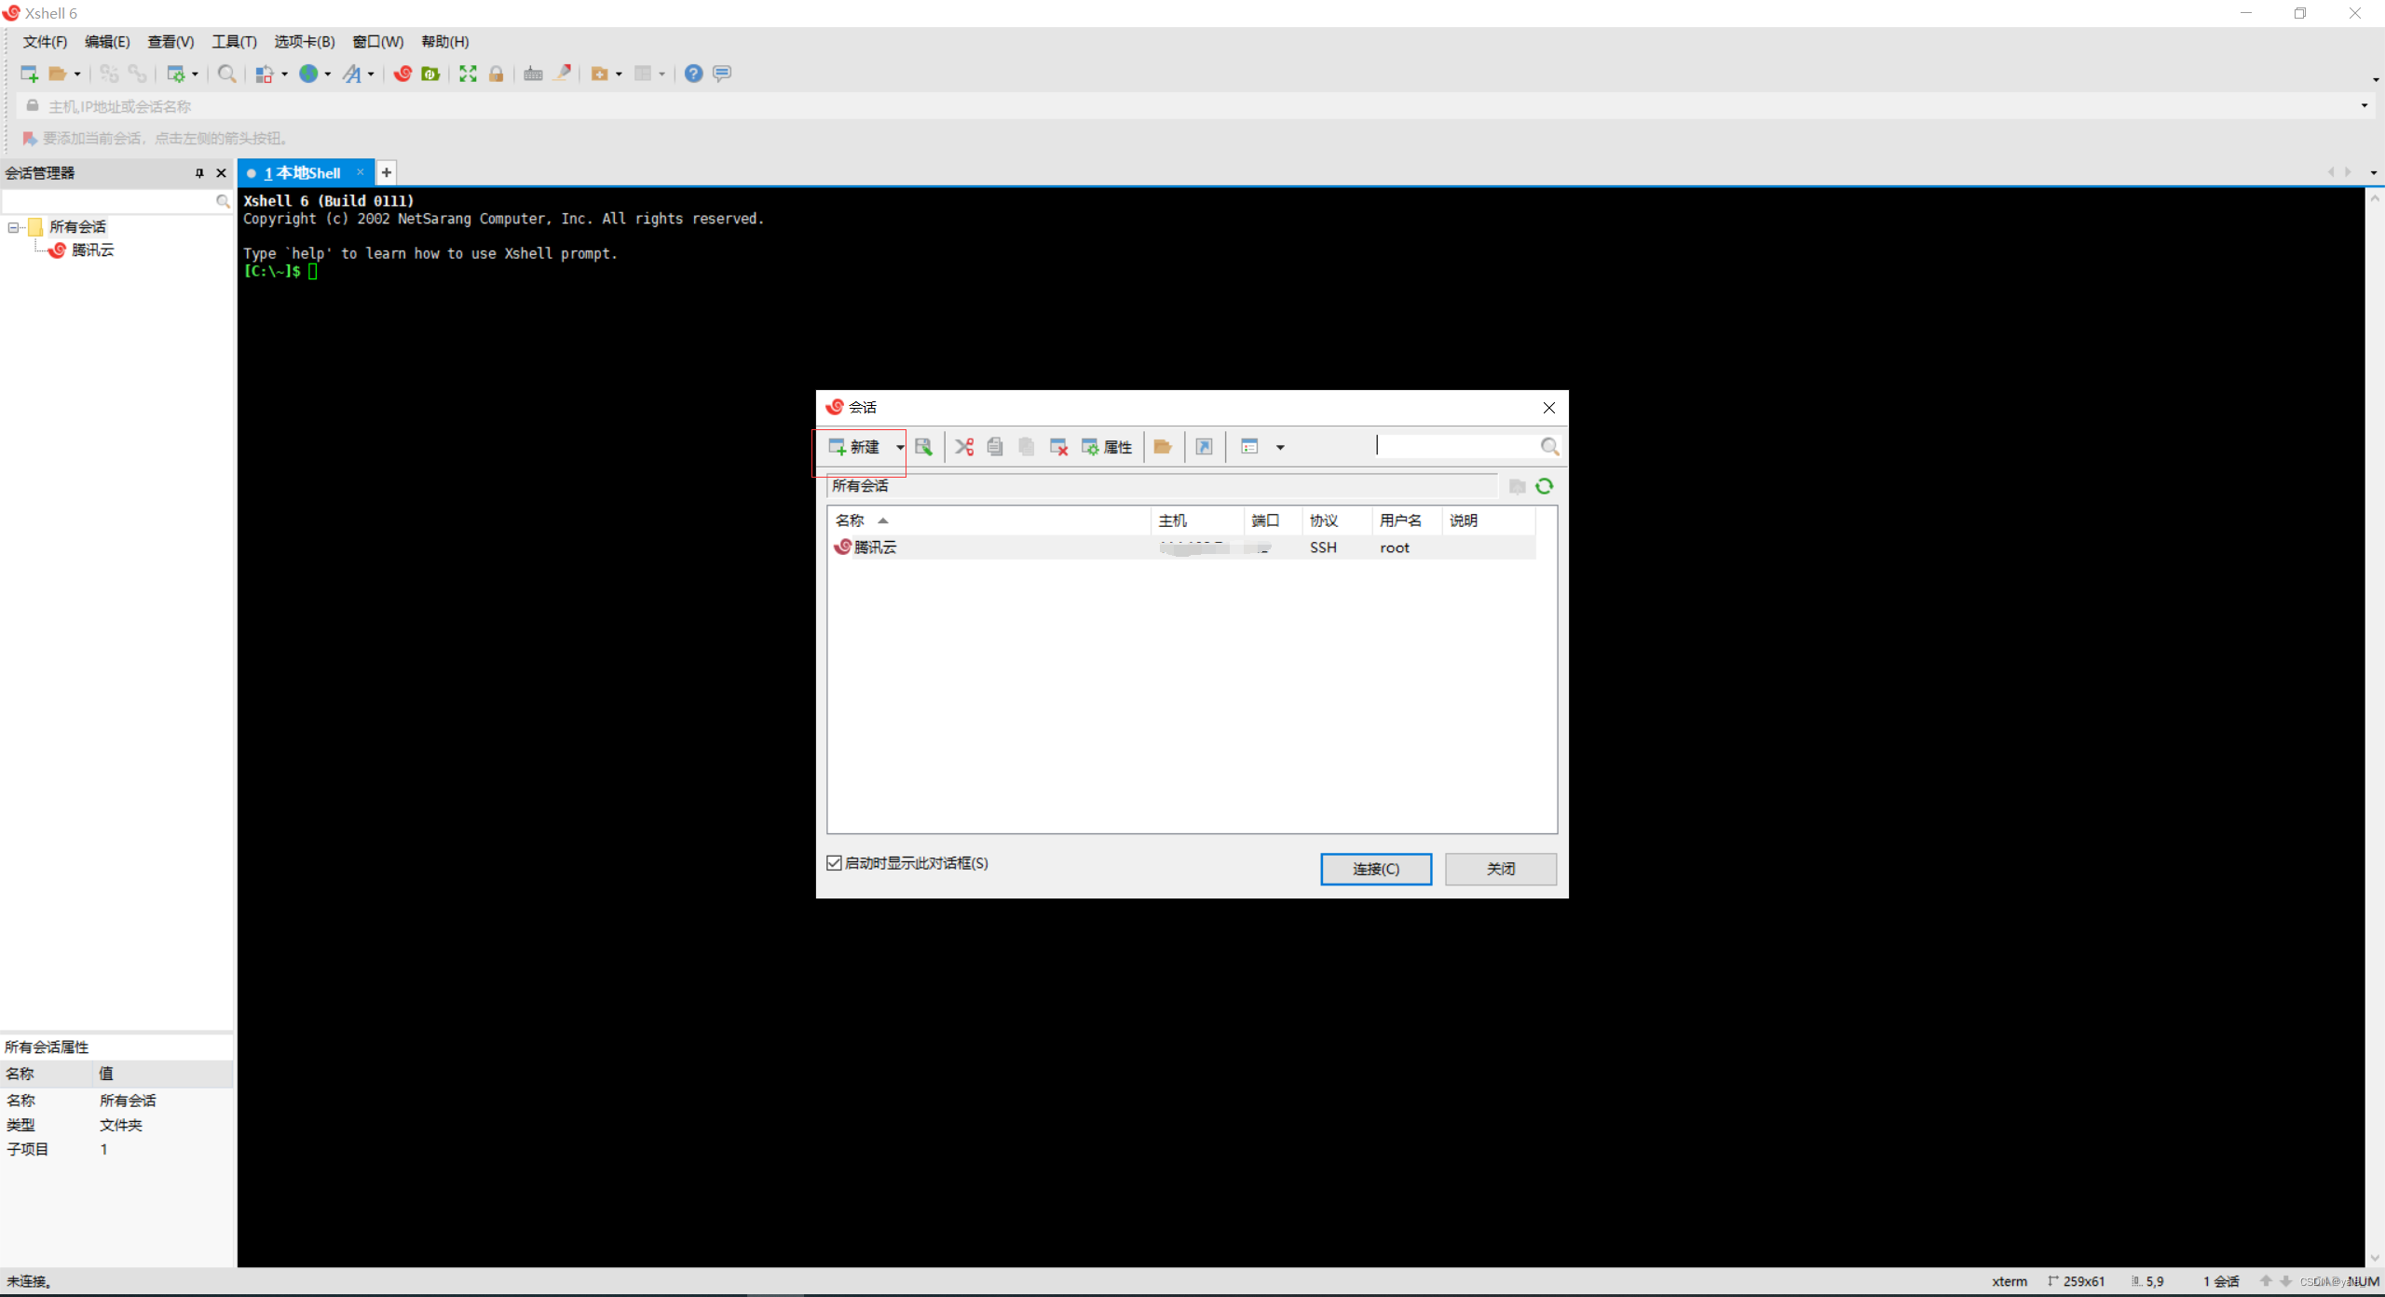Click green refresh icon in Sessions dialog
2385x1297 pixels.
(x=1545, y=486)
